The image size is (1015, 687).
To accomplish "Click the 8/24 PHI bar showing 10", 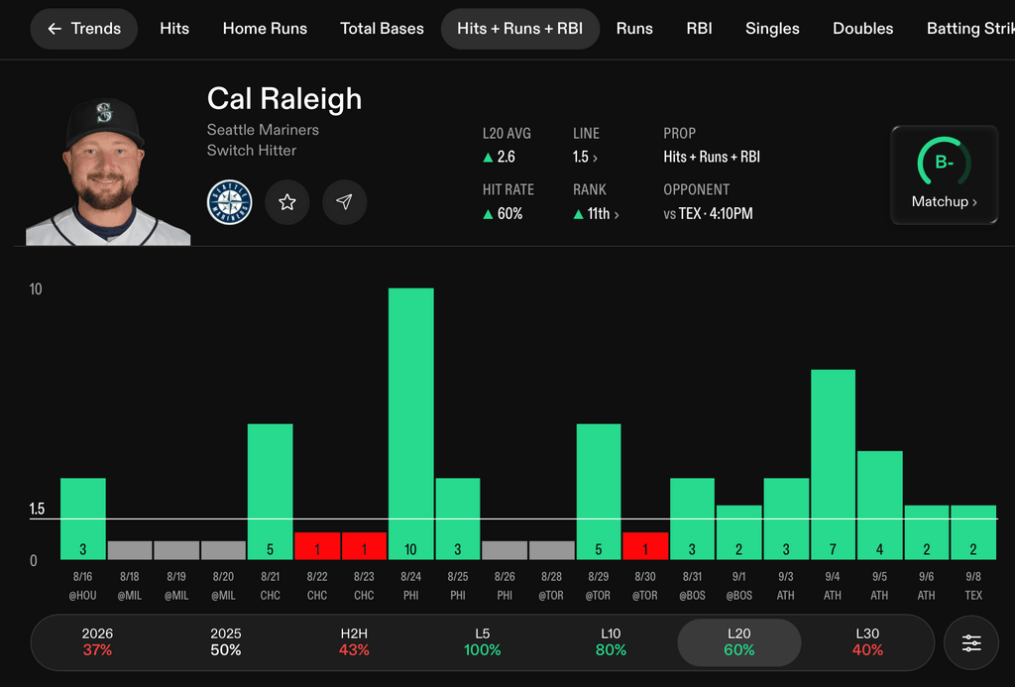I will (x=411, y=423).
